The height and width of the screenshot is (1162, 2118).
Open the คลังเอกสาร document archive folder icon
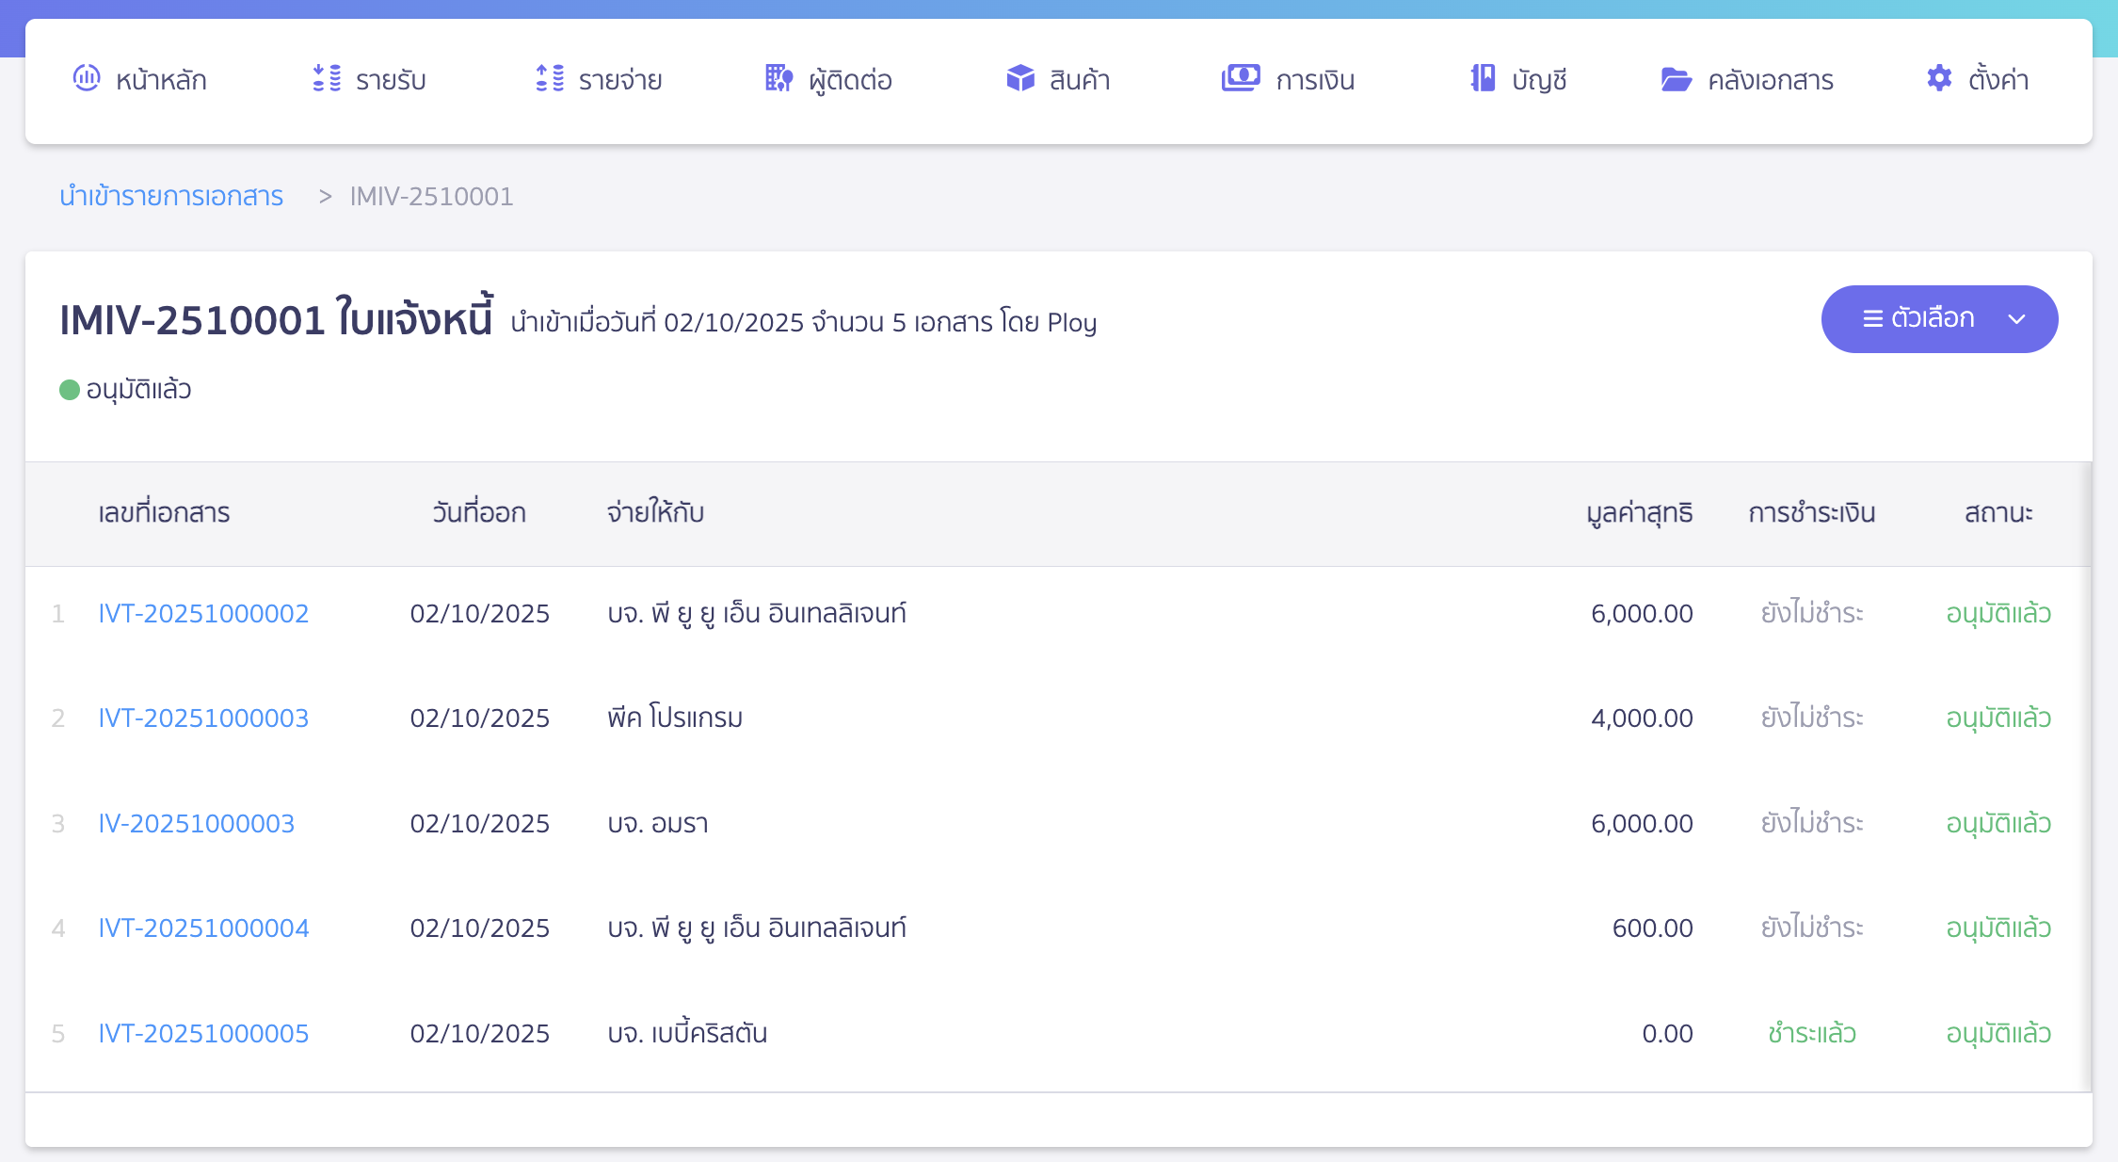coord(1677,79)
